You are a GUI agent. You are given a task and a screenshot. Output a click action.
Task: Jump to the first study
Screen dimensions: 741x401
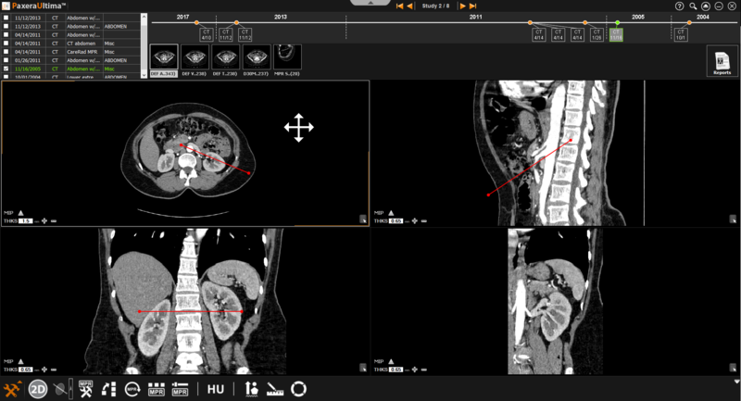399,6
